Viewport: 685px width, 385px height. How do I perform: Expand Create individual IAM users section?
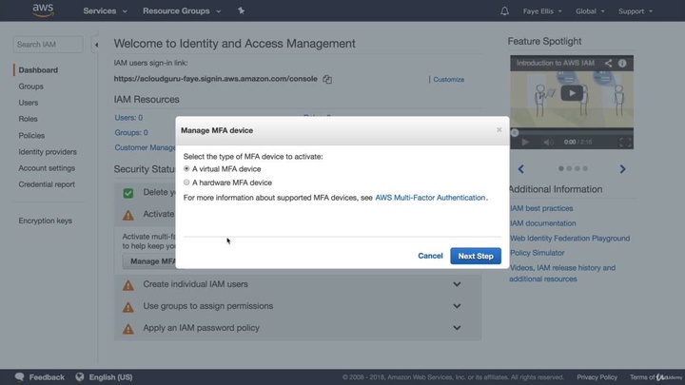click(x=457, y=284)
